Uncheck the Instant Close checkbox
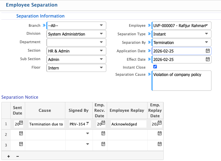Viewport: 221px width, 161px height. [155, 66]
